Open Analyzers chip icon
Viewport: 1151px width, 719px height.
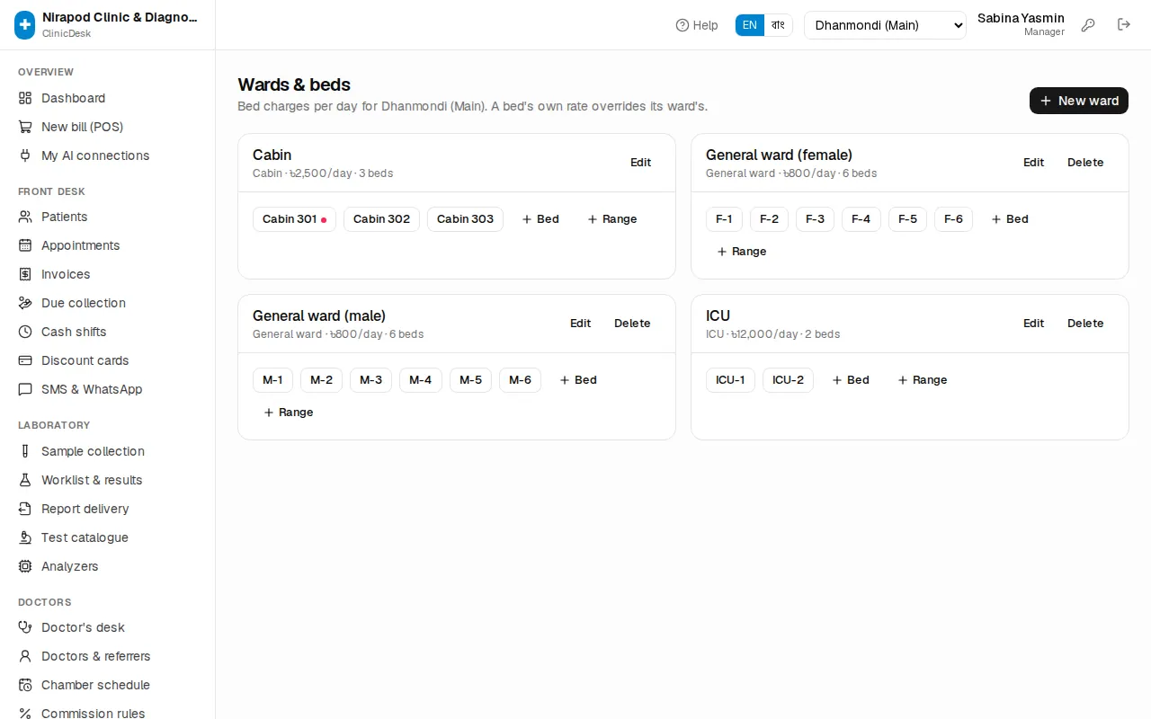pyautogui.click(x=25, y=566)
